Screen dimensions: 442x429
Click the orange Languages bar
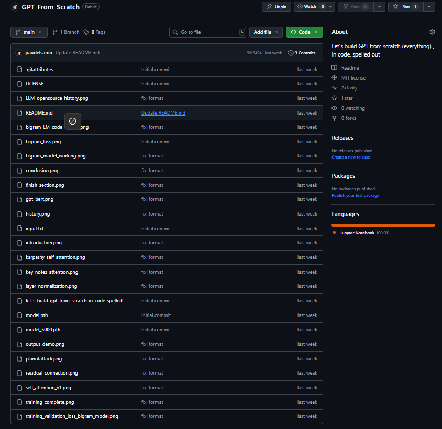click(x=383, y=225)
